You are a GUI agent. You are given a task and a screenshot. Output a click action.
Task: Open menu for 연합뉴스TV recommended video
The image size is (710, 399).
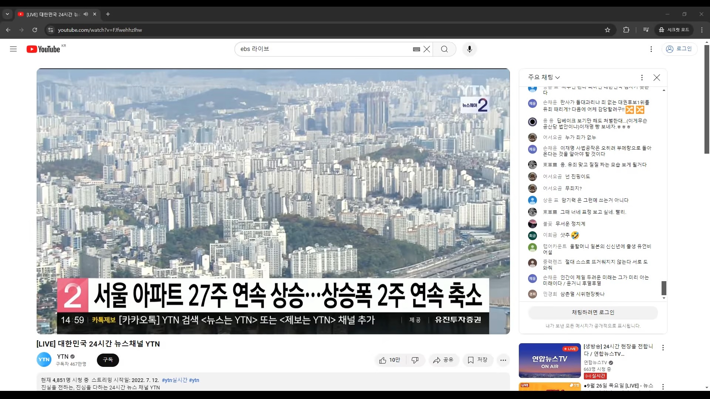(x=663, y=348)
